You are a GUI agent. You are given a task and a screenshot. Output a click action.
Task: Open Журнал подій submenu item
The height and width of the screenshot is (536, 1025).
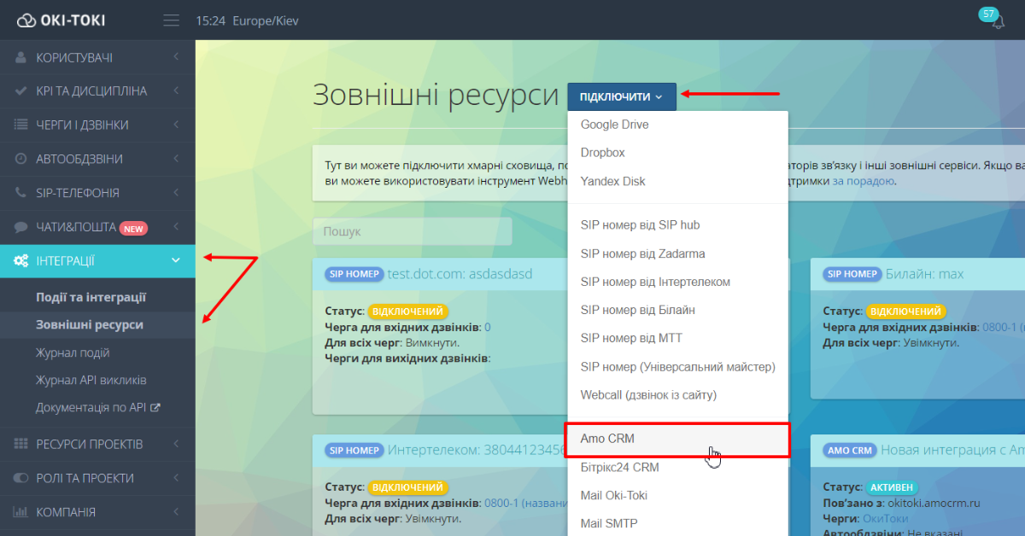point(73,352)
